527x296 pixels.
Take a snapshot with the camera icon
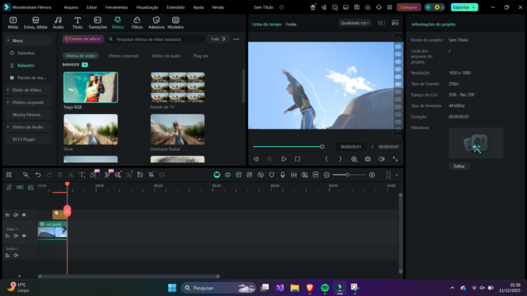[x=367, y=159]
